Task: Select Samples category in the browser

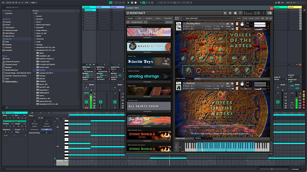Action: (9, 45)
